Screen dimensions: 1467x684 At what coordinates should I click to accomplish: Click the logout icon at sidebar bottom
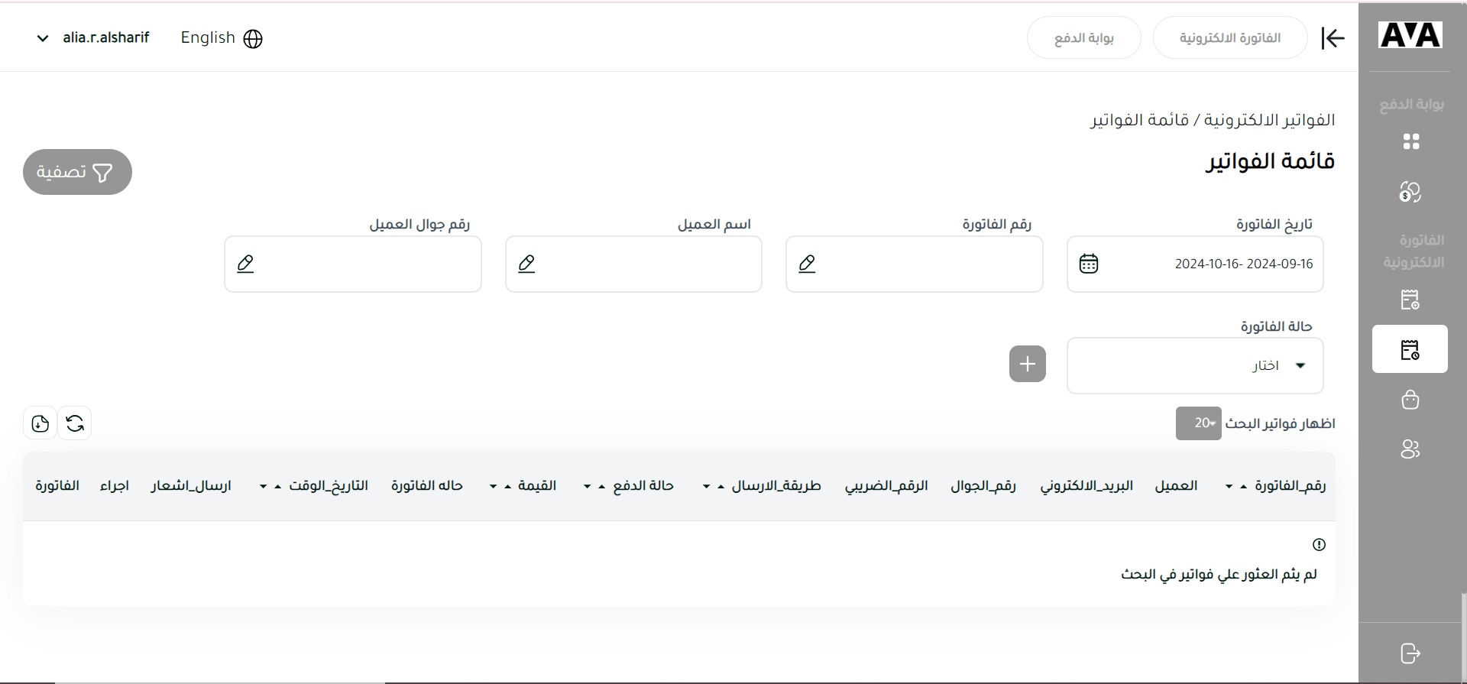[1410, 653]
